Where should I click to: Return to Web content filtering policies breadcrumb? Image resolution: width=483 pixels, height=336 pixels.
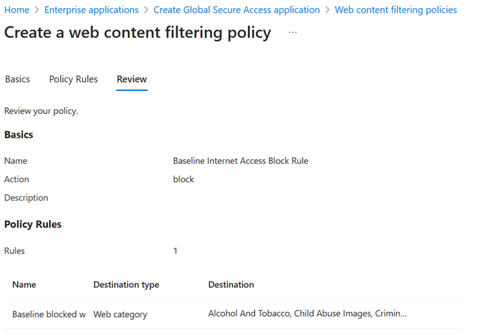point(396,10)
